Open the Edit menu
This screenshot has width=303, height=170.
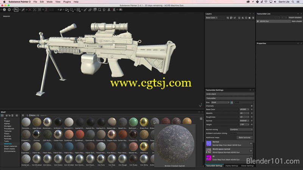(42, 2)
